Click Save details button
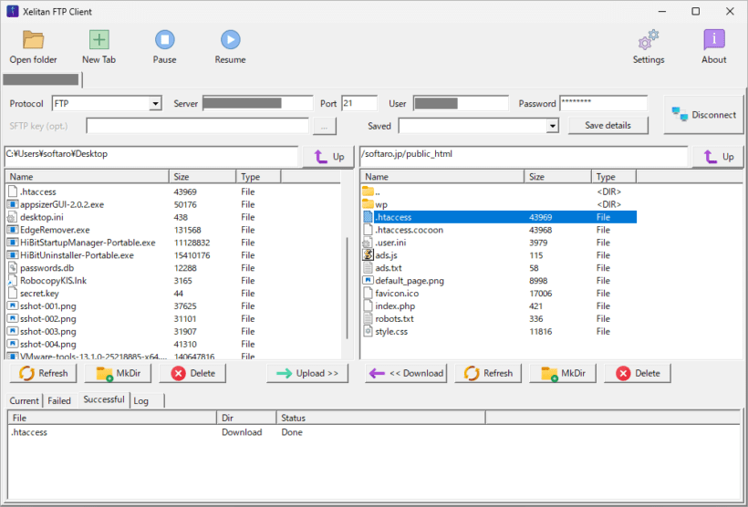Viewport: 748px width, 507px height. [608, 126]
